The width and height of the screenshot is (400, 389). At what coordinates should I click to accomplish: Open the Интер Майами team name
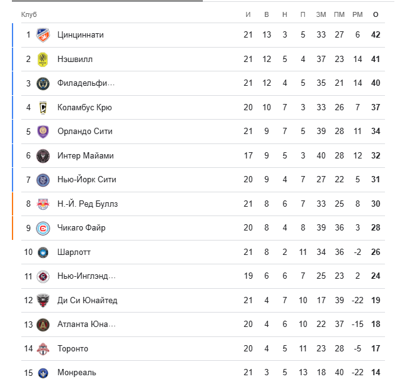tap(86, 155)
